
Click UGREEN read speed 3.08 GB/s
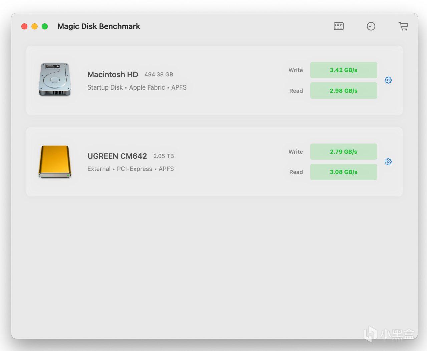[x=343, y=172]
